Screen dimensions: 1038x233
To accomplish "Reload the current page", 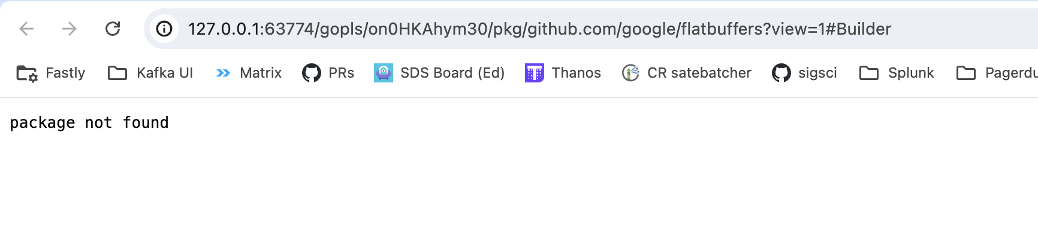I will tap(113, 29).
